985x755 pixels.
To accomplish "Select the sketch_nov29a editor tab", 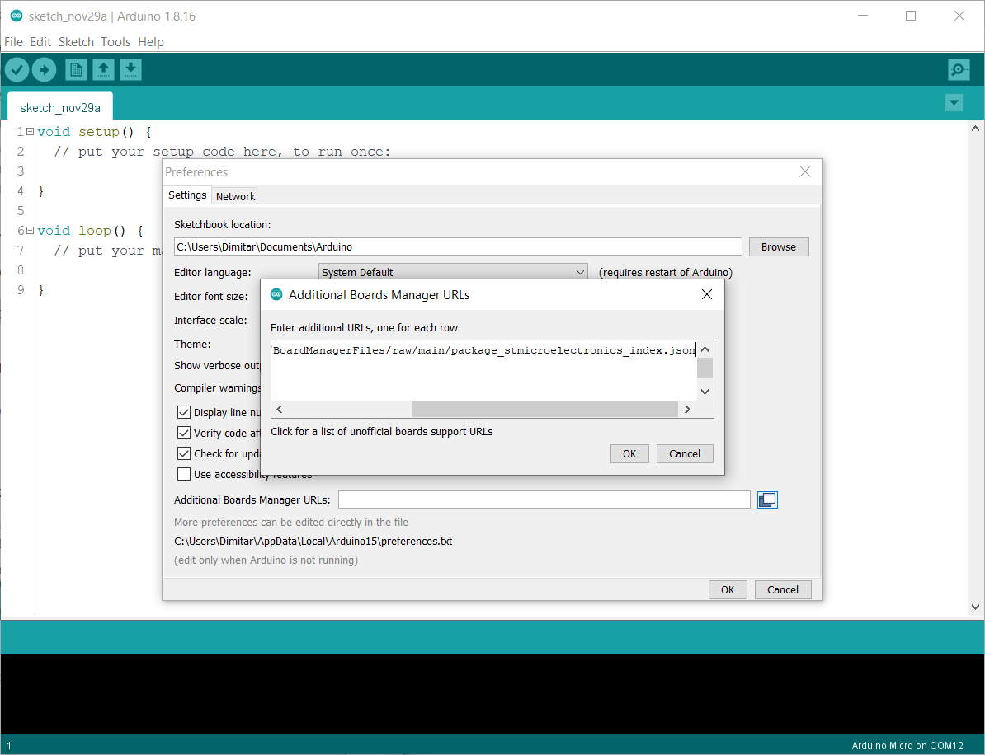I will pos(60,107).
